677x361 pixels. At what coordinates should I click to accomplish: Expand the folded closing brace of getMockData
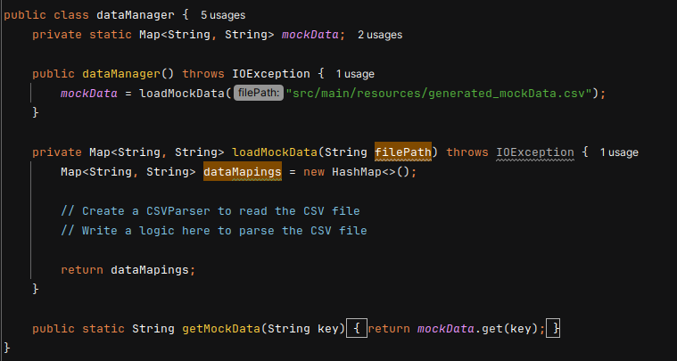[x=555, y=329]
